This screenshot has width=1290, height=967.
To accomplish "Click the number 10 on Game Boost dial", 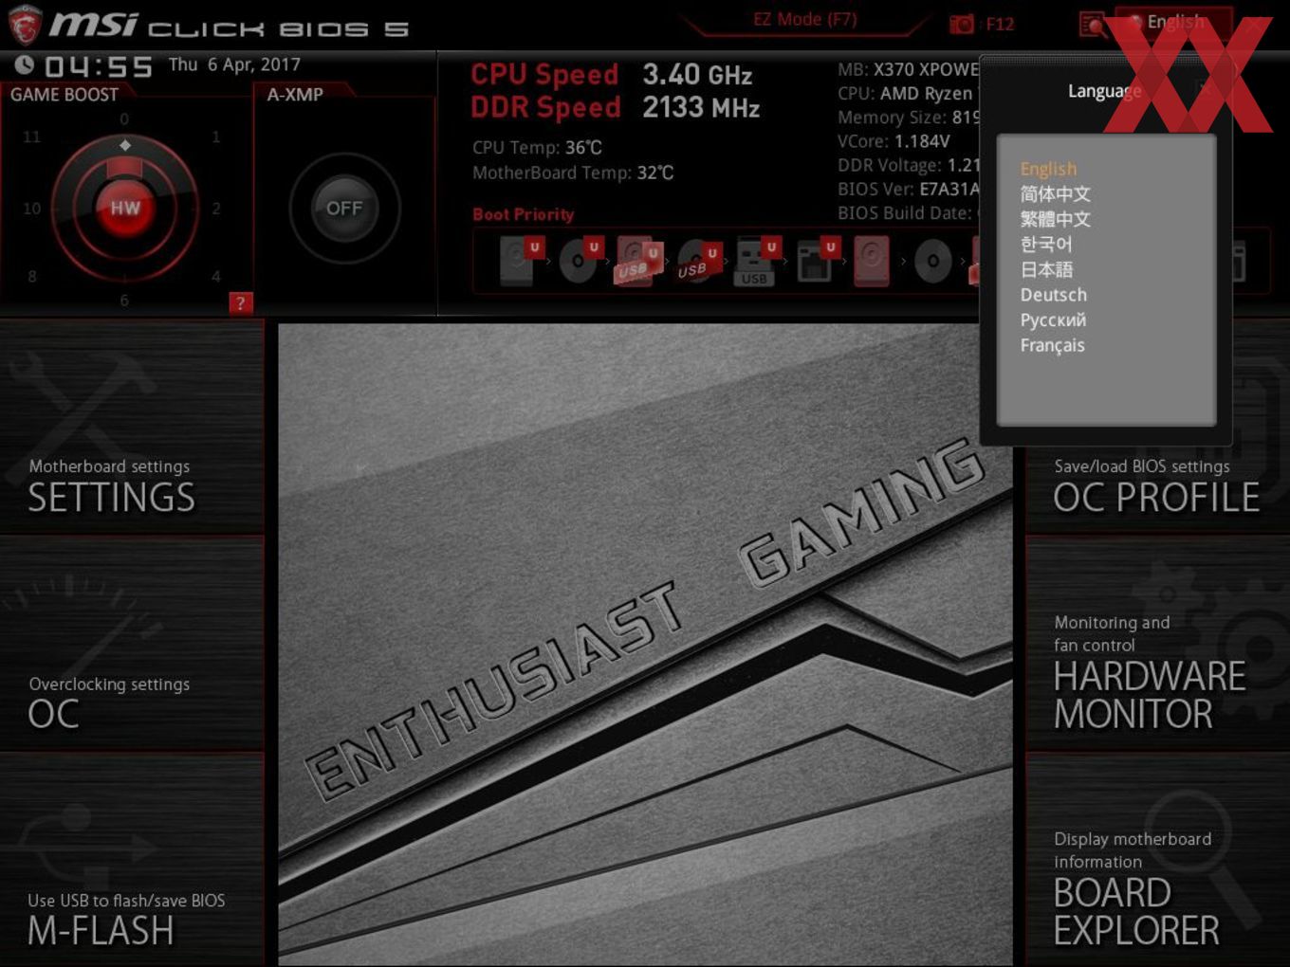I will click(x=31, y=209).
